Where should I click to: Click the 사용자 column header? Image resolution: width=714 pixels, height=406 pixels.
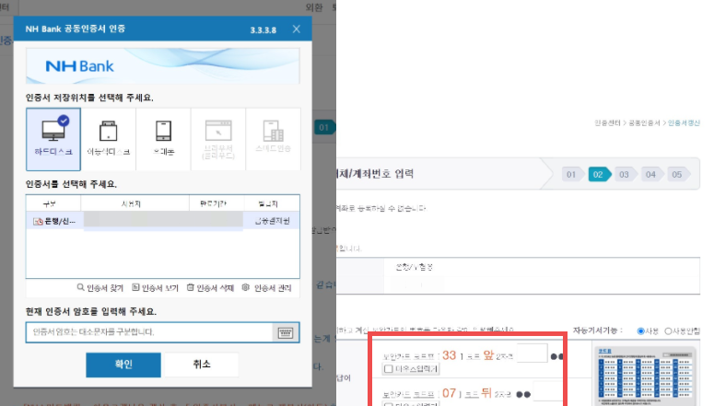pos(135,203)
